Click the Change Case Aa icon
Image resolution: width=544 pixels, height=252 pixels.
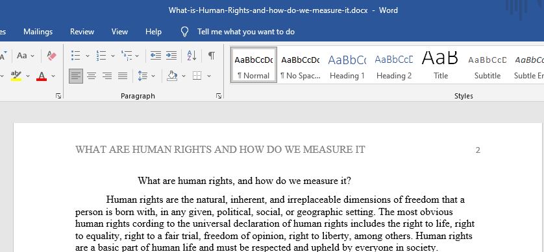click(x=22, y=55)
